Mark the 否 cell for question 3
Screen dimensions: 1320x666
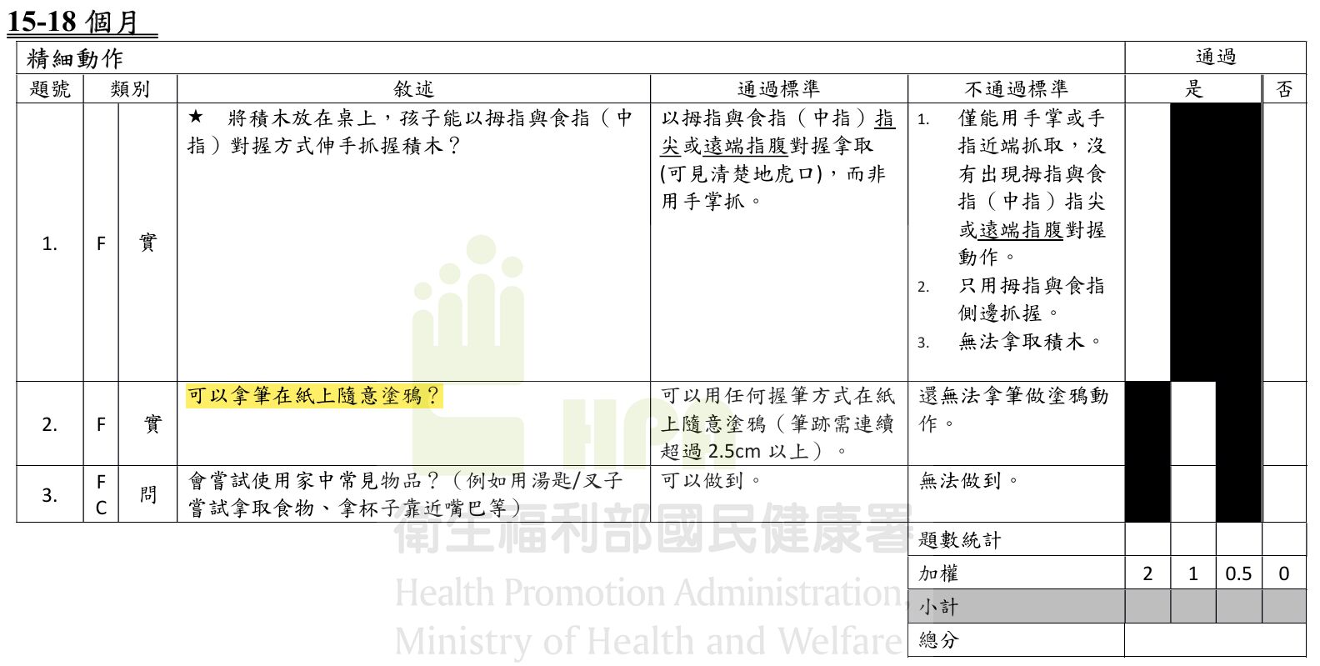(x=1284, y=494)
